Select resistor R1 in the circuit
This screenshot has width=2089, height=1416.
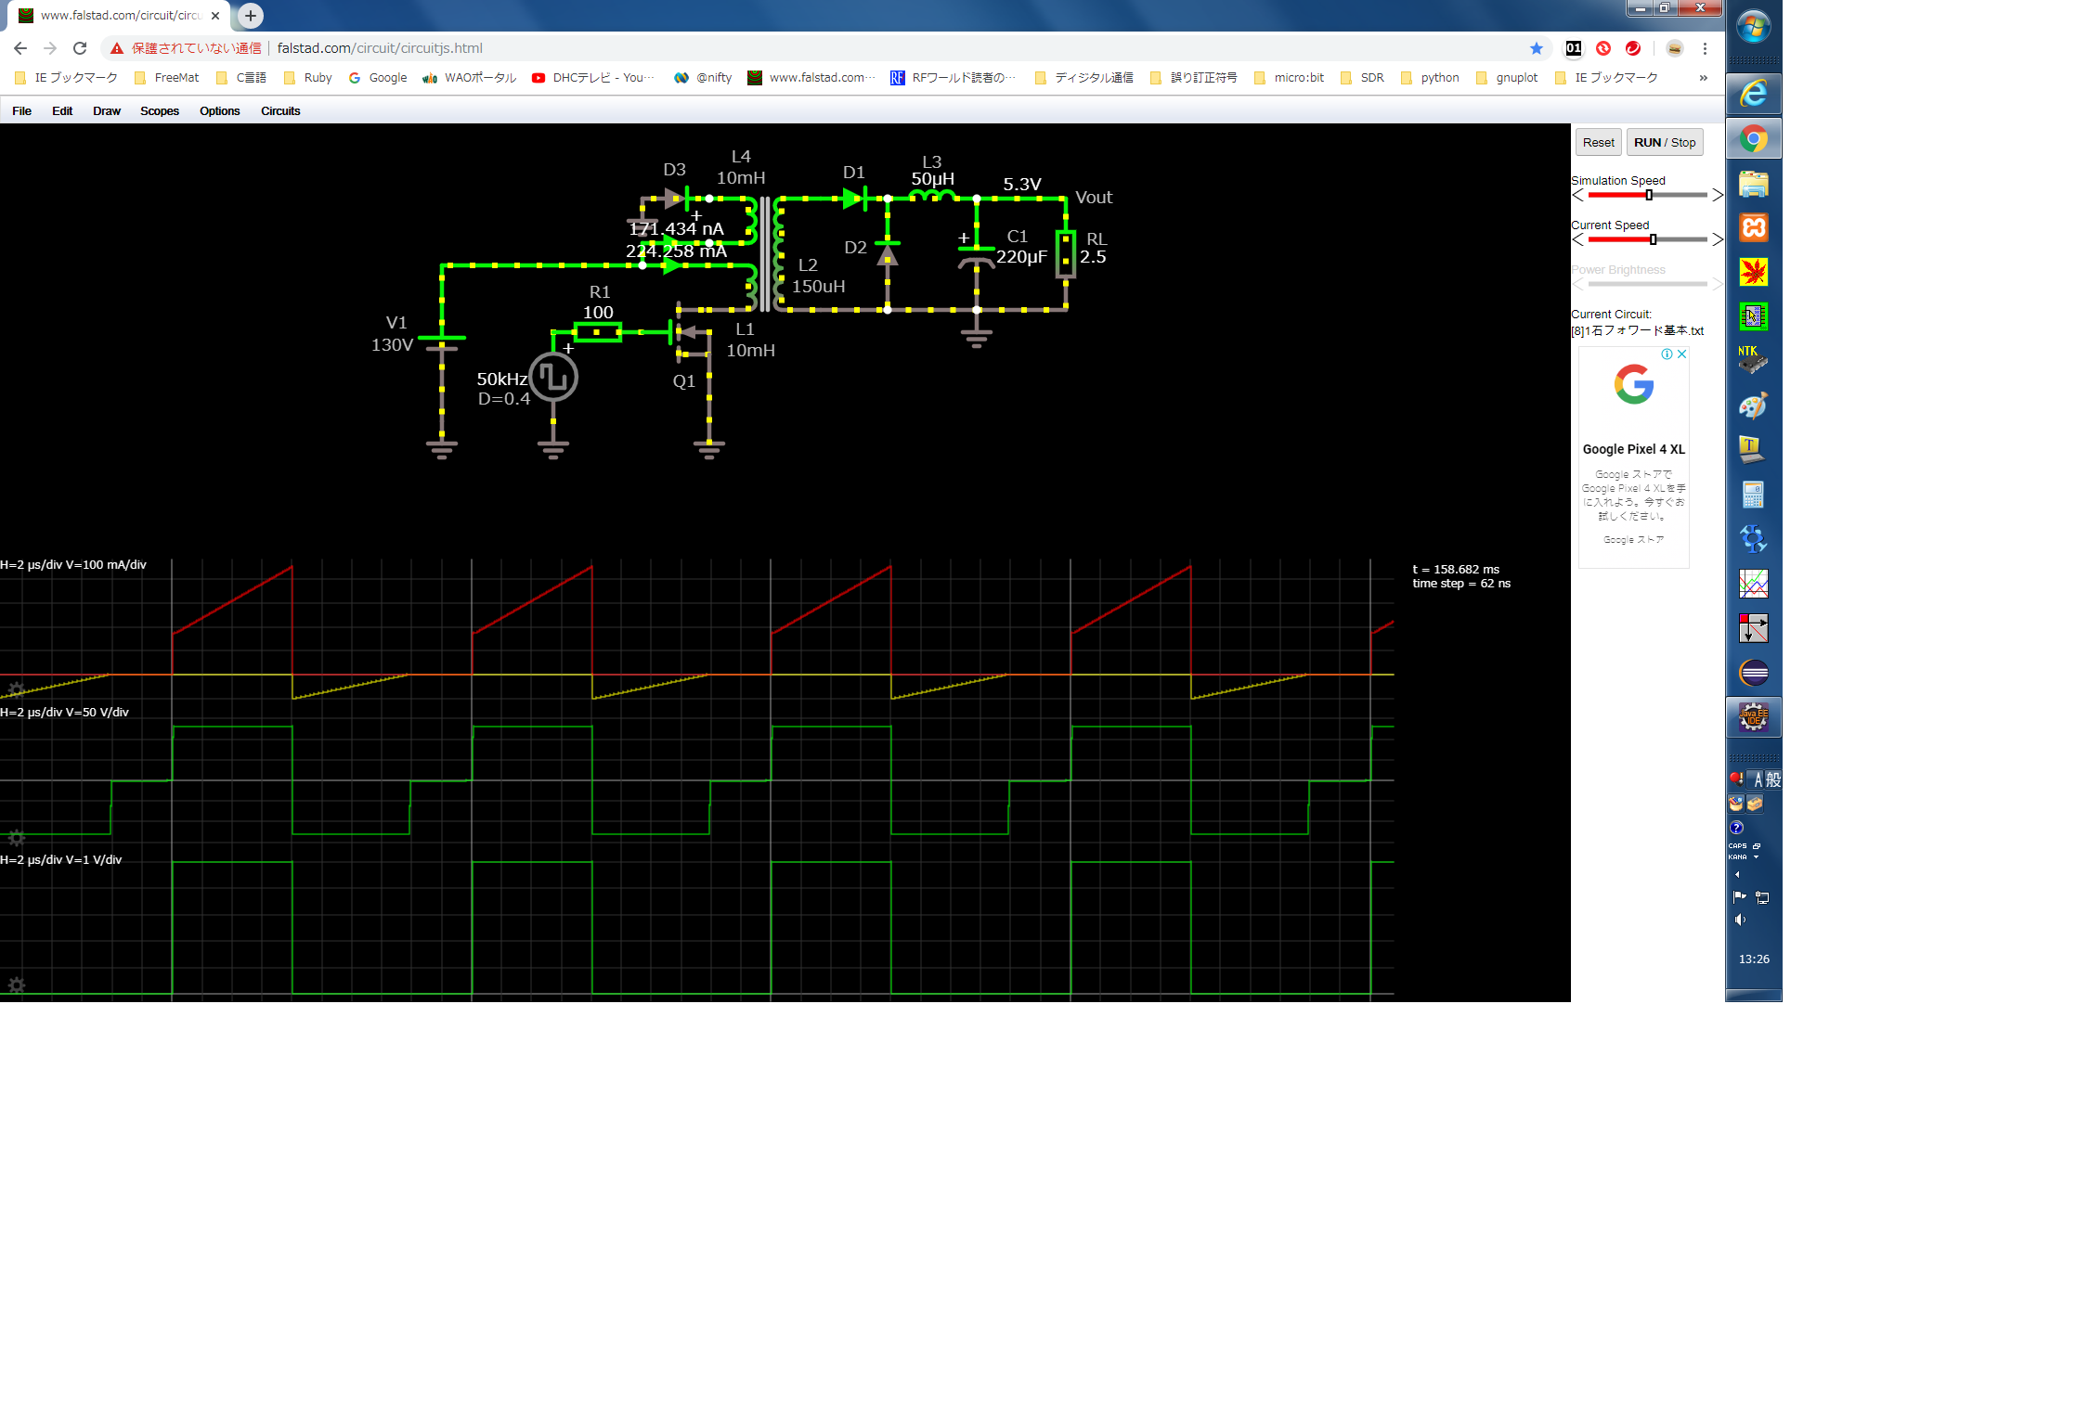(597, 332)
